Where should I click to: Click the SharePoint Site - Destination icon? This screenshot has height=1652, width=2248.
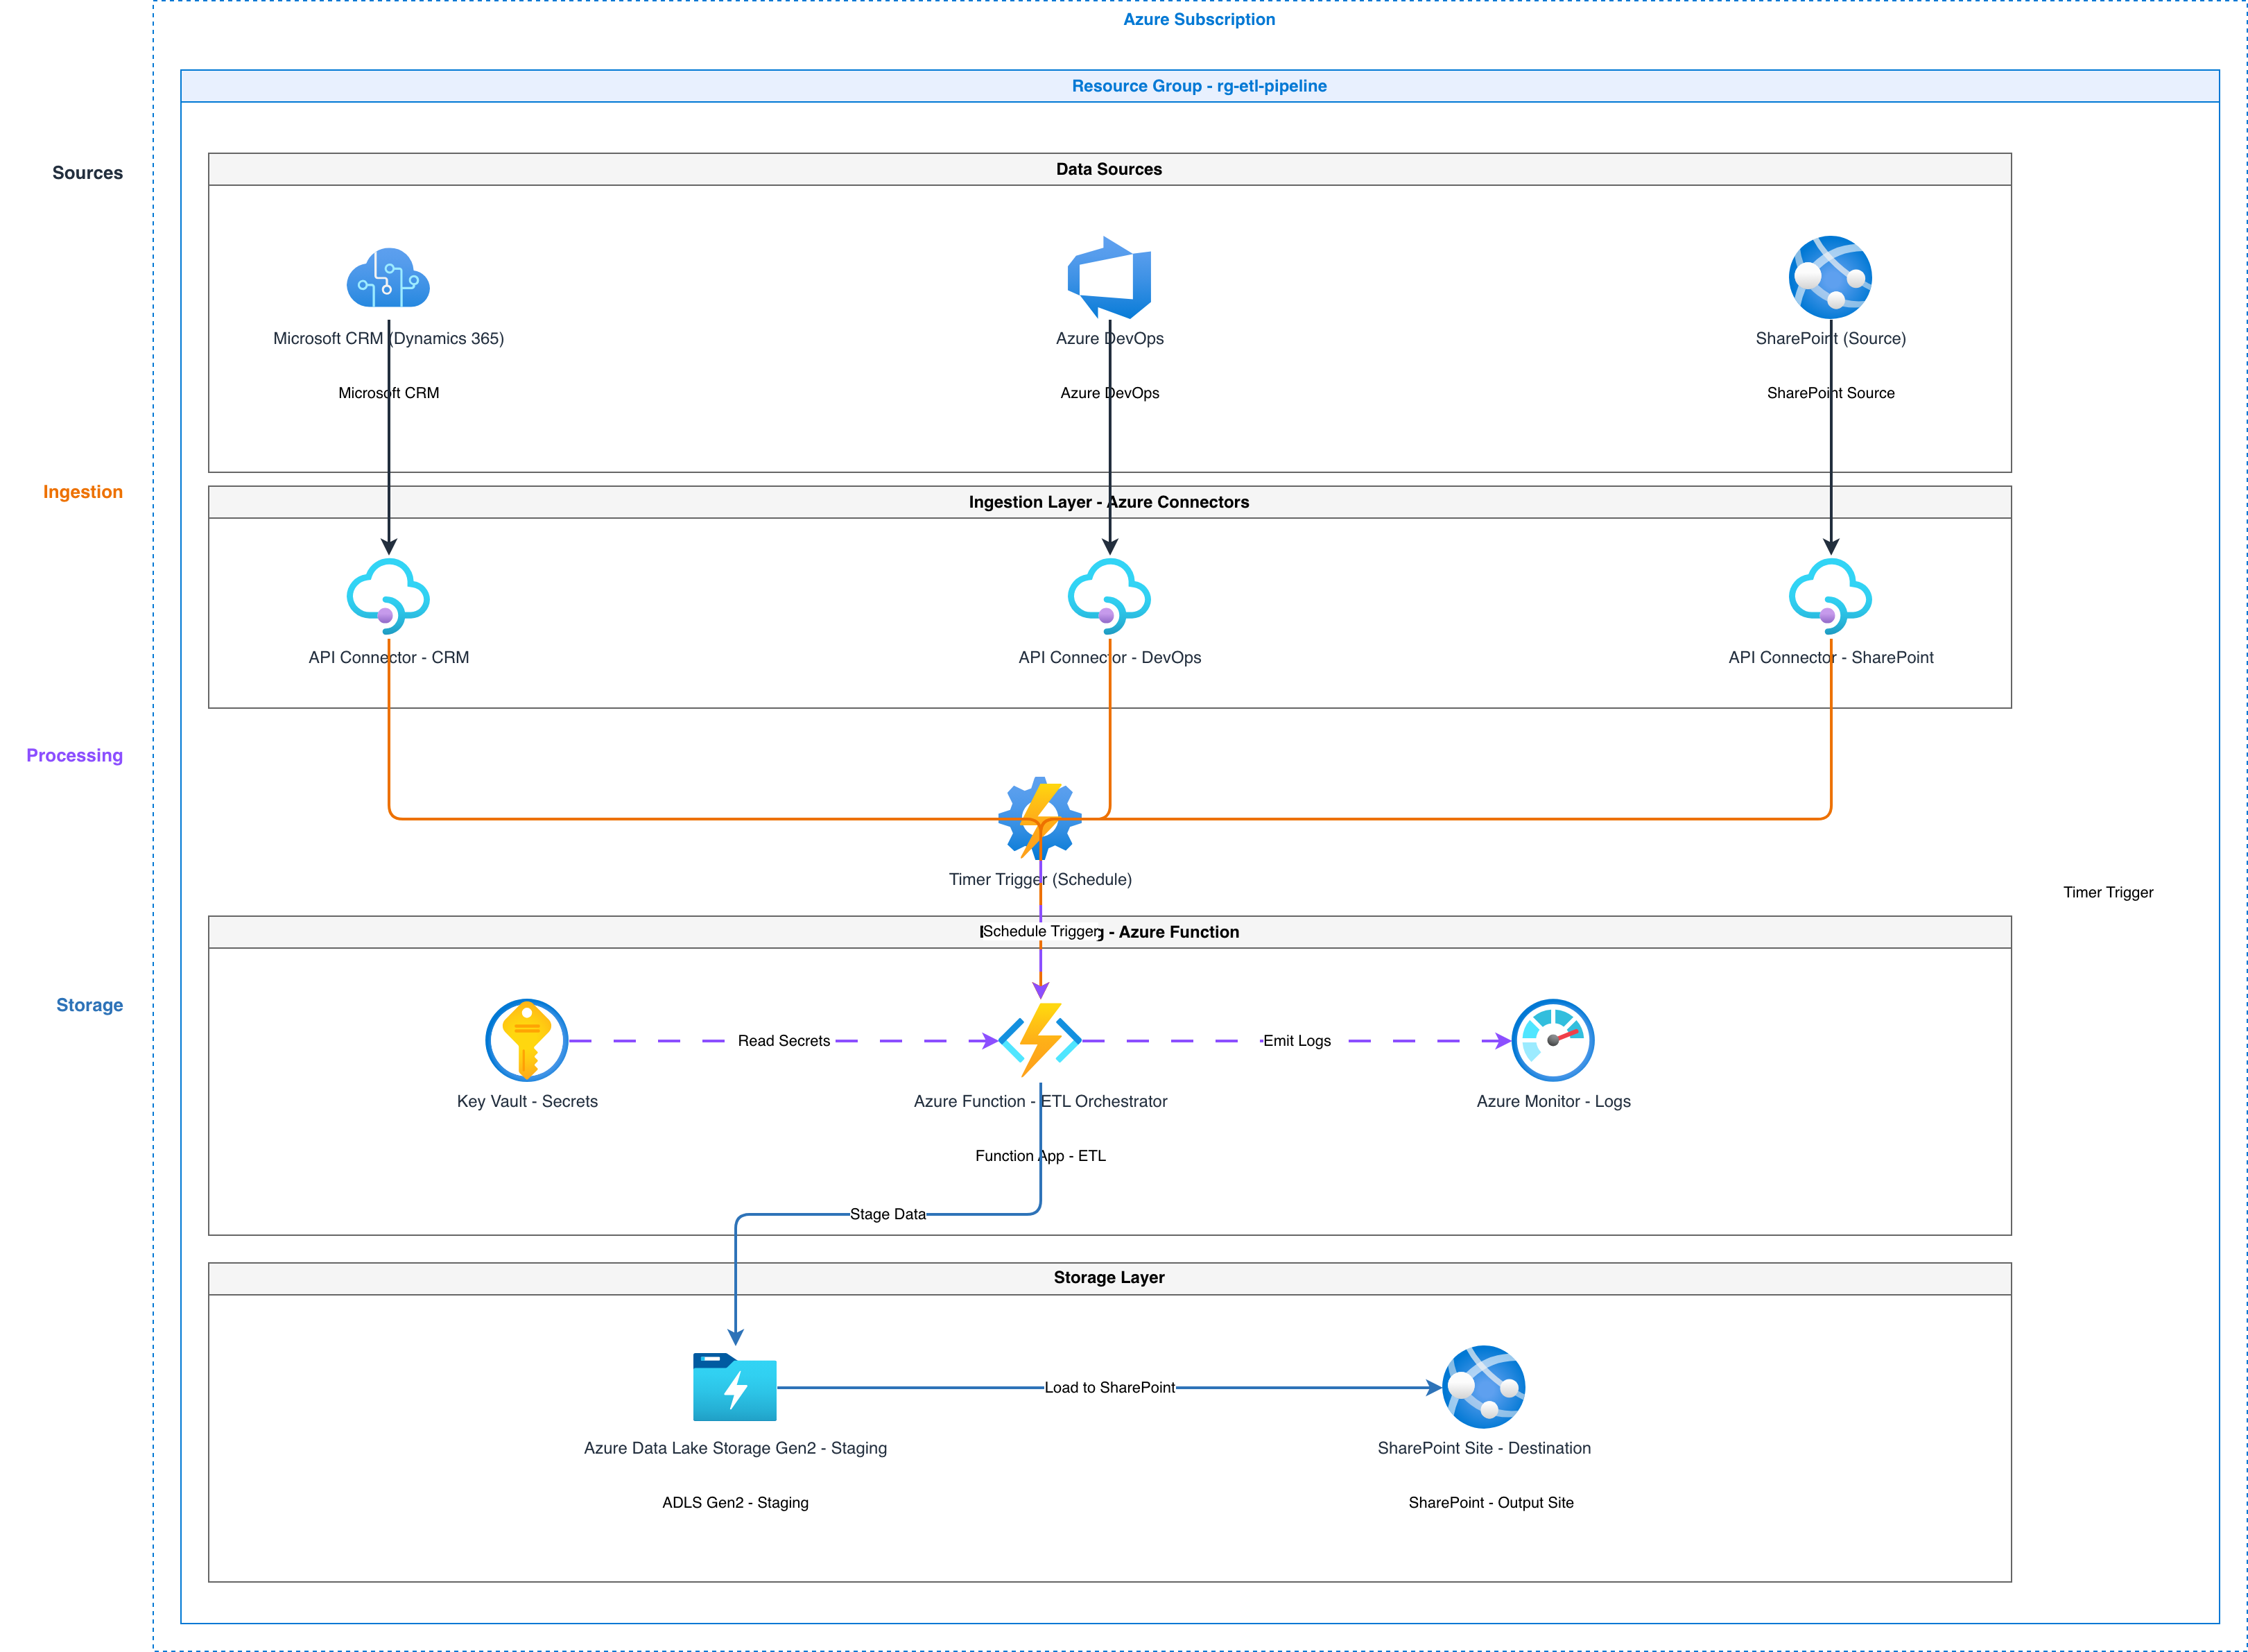pos(1483,1387)
